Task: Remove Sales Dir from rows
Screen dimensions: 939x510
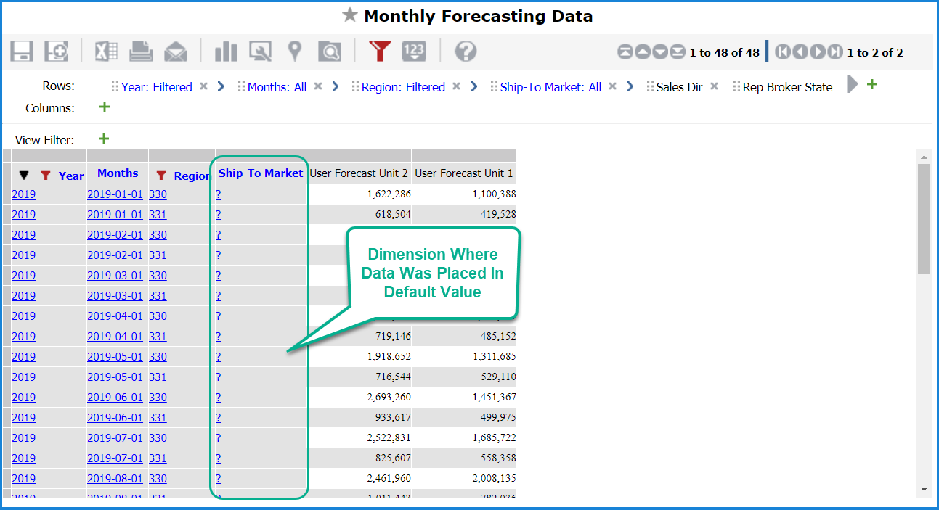Action: (x=714, y=86)
